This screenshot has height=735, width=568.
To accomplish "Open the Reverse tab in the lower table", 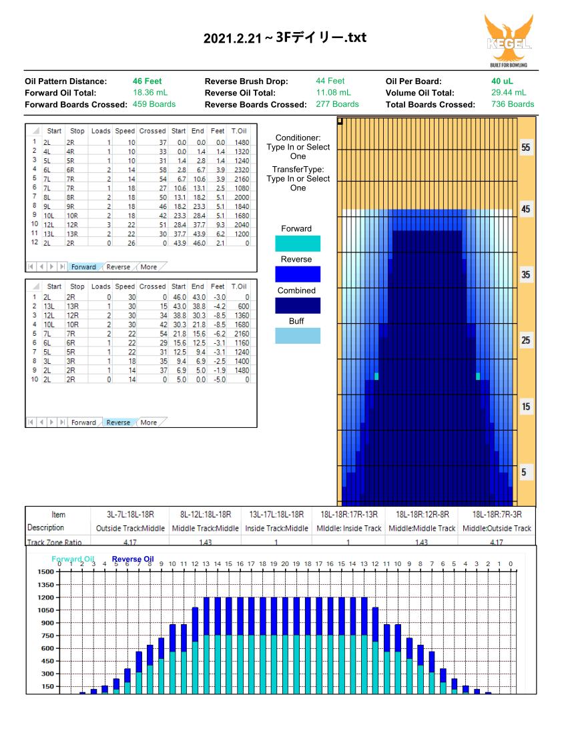I will tap(118, 423).
